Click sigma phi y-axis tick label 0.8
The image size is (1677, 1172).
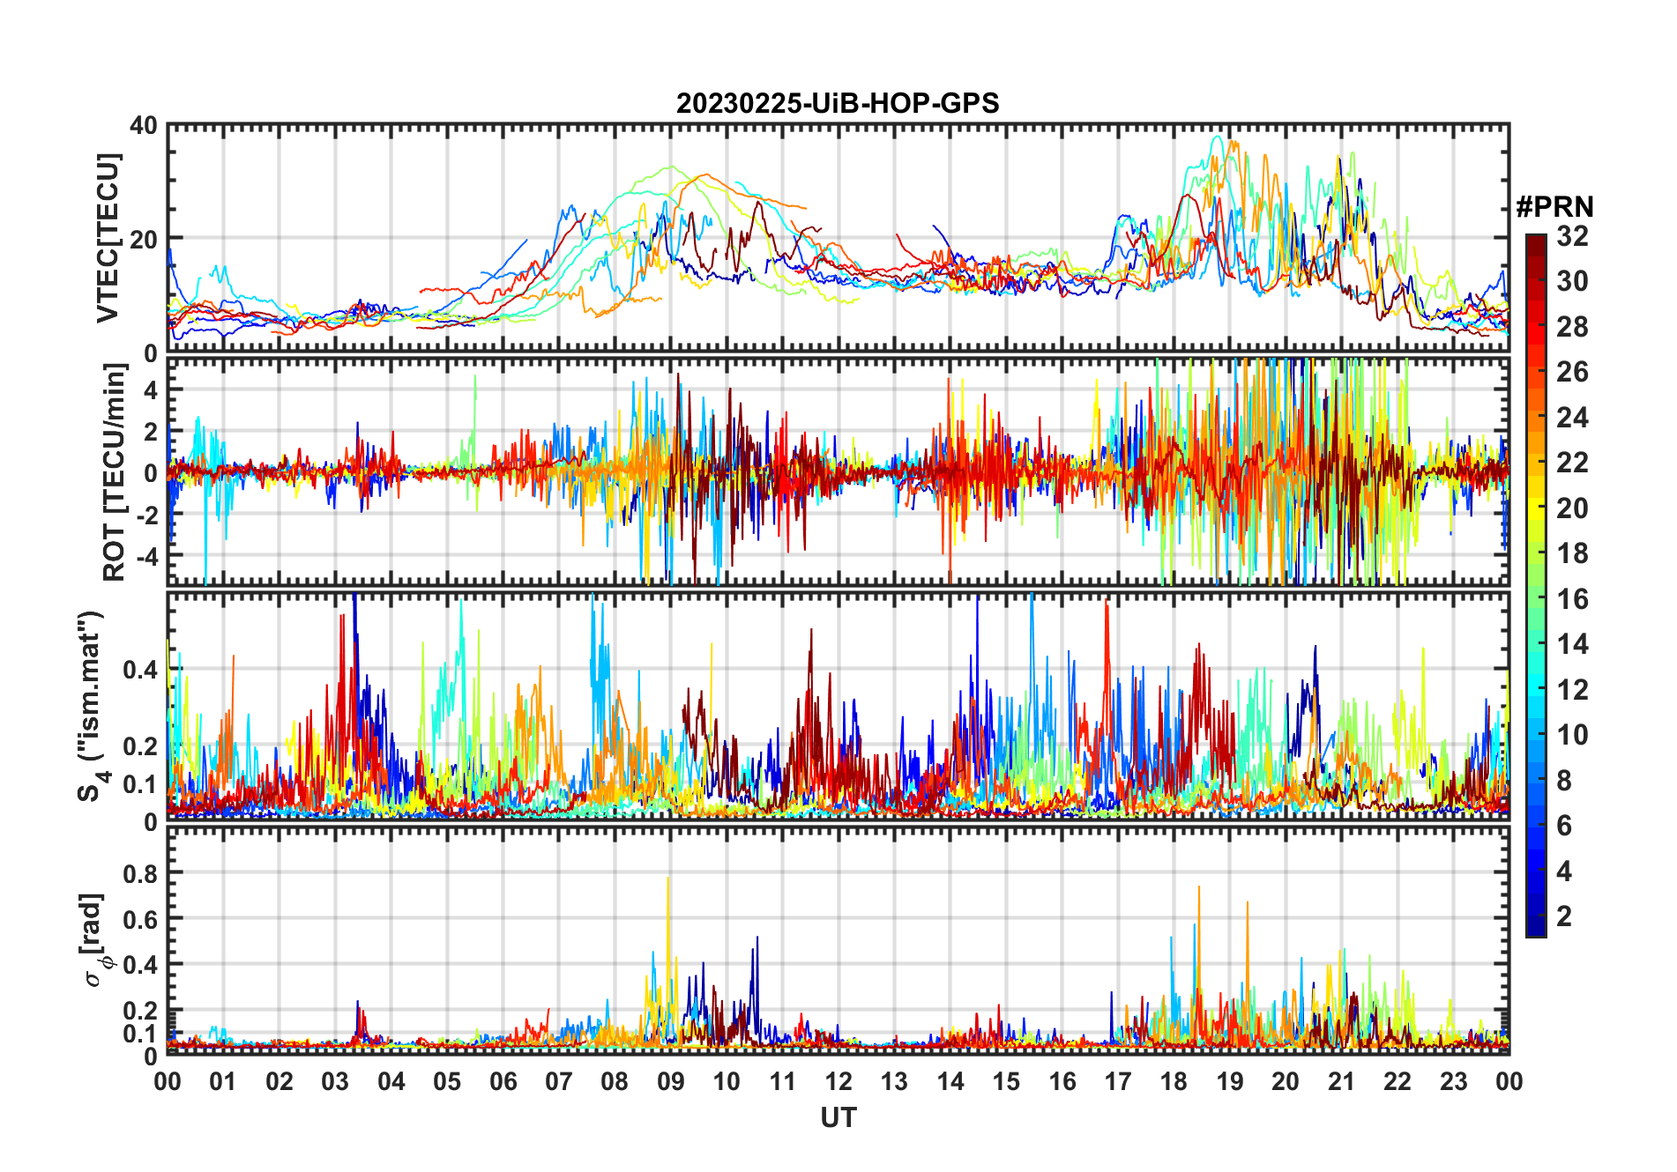click(x=140, y=873)
